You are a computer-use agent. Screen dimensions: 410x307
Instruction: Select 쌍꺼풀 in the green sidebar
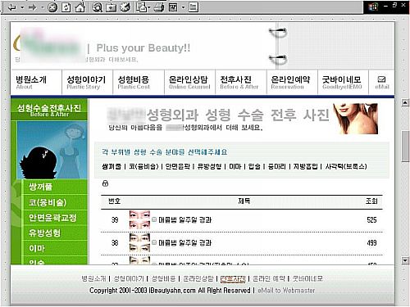(x=41, y=187)
